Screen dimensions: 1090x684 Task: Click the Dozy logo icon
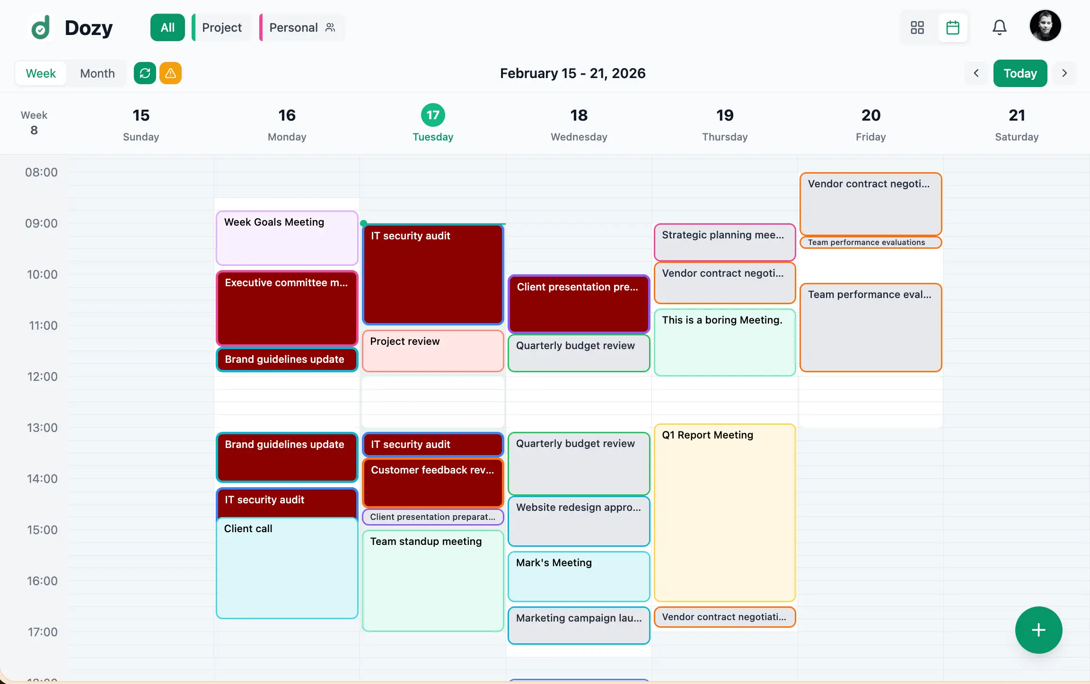pyautogui.click(x=41, y=27)
